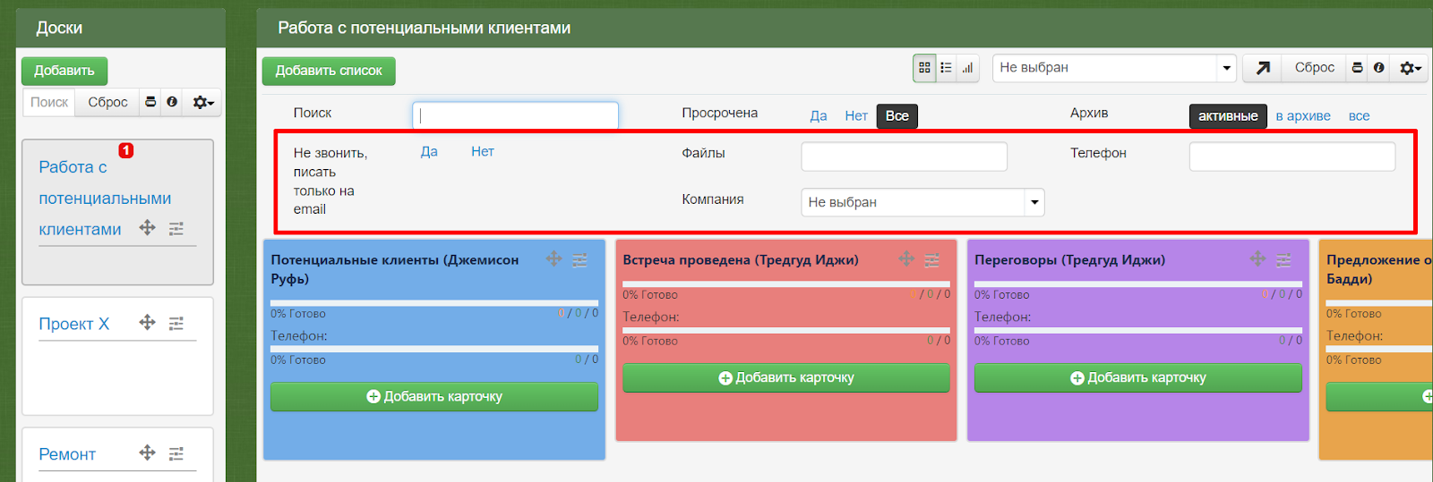Screen dimensions: 1433x482
Task: Open the Проект X board link
Action: point(74,324)
